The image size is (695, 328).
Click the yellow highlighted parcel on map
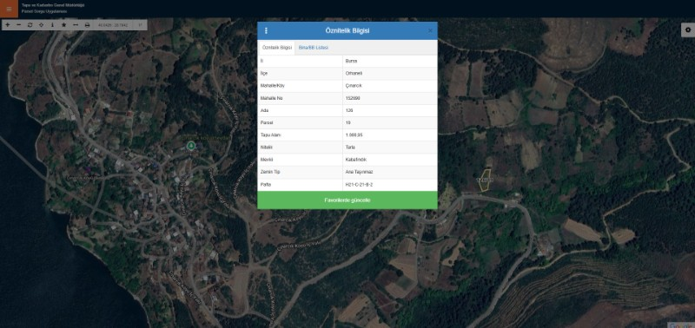point(485,180)
